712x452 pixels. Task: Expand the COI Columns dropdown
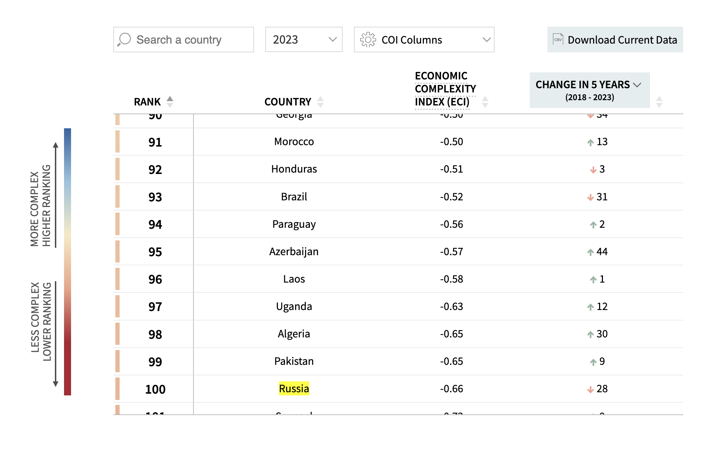click(424, 39)
